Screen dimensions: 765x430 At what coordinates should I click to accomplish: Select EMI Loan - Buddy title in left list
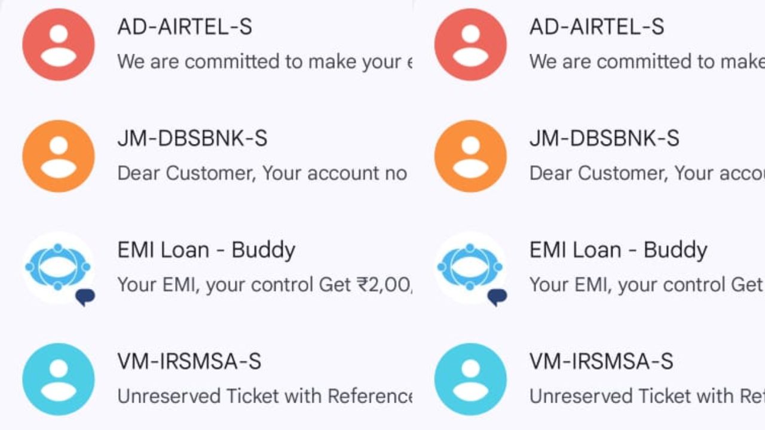[x=206, y=250]
